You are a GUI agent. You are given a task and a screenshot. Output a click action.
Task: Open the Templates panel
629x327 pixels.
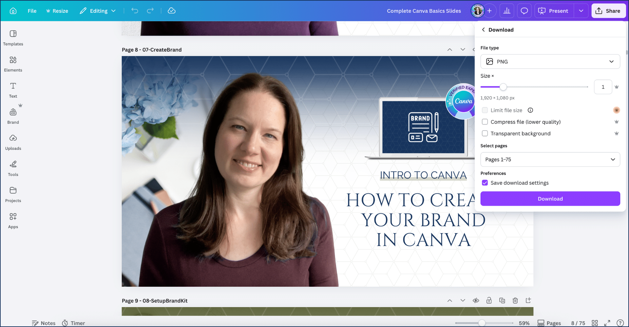[13, 38]
